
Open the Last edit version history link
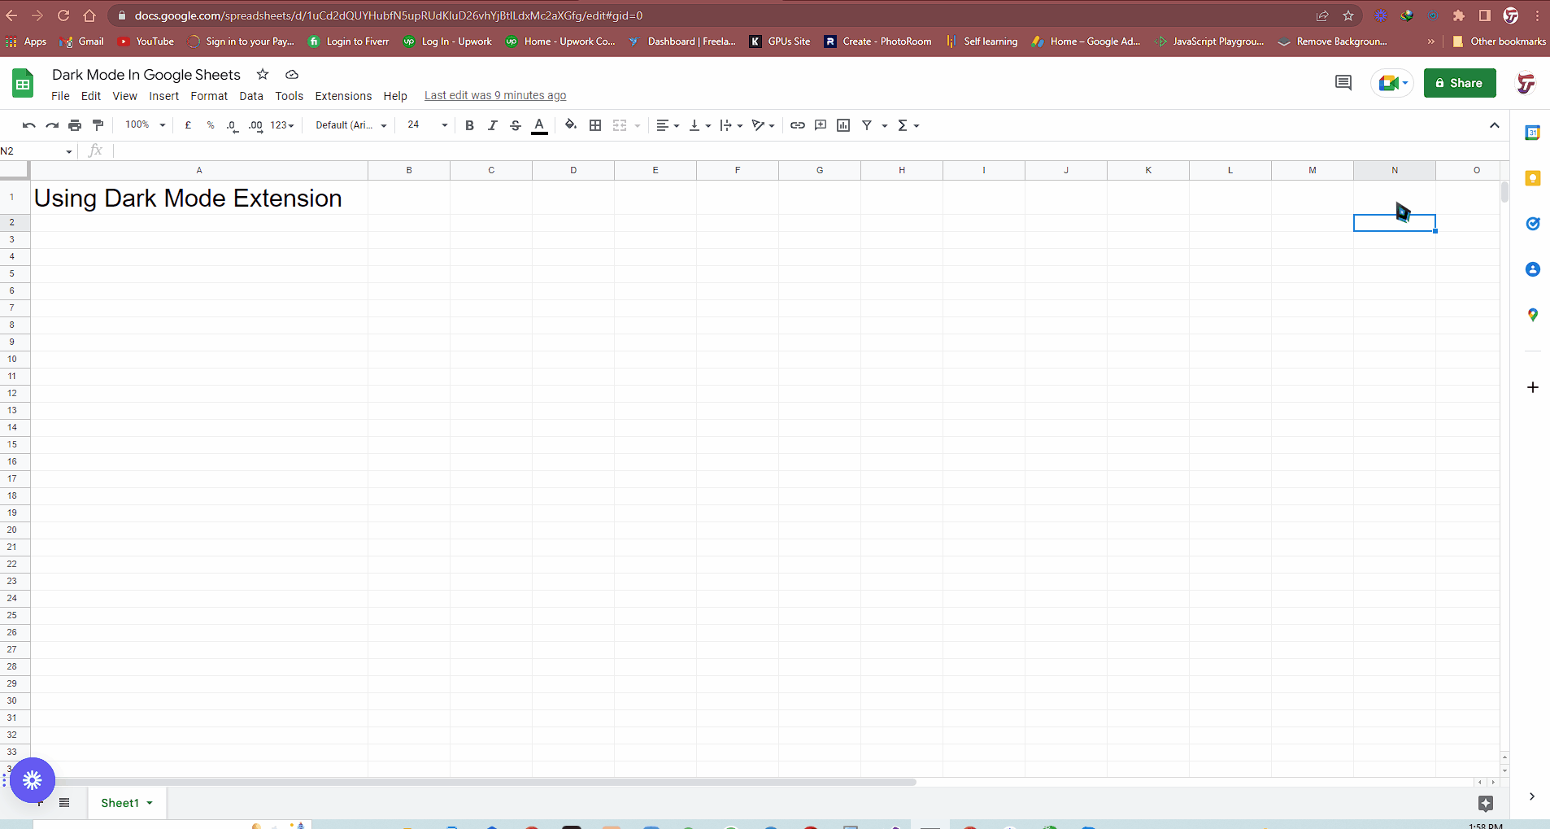(494, 94)
